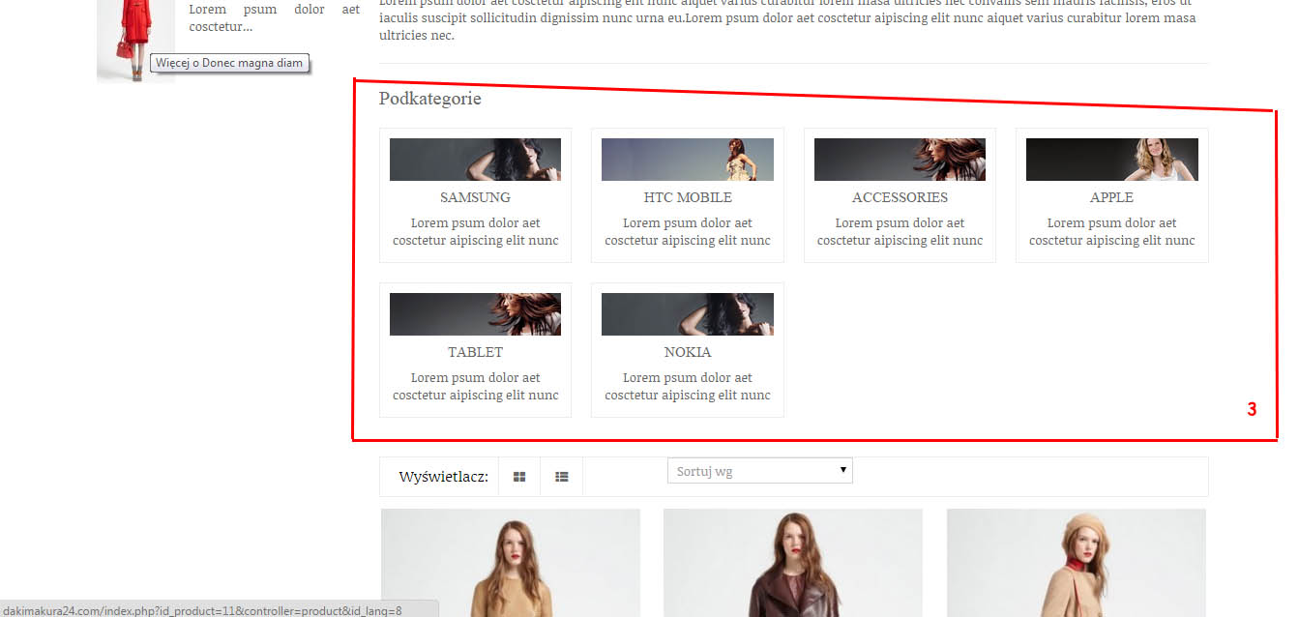The height and width of the screenshot is (617, 1299).
Task: Click the ACCESSORIES category banner image
Action: click(x=900, y=160)
